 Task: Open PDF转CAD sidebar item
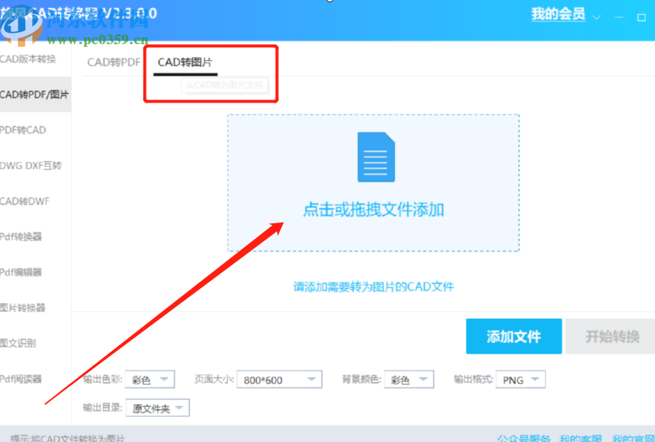click(x=23, y=130)
